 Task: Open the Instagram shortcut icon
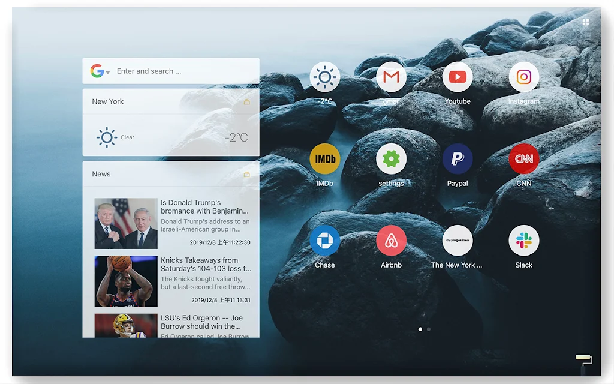(524, 77)
